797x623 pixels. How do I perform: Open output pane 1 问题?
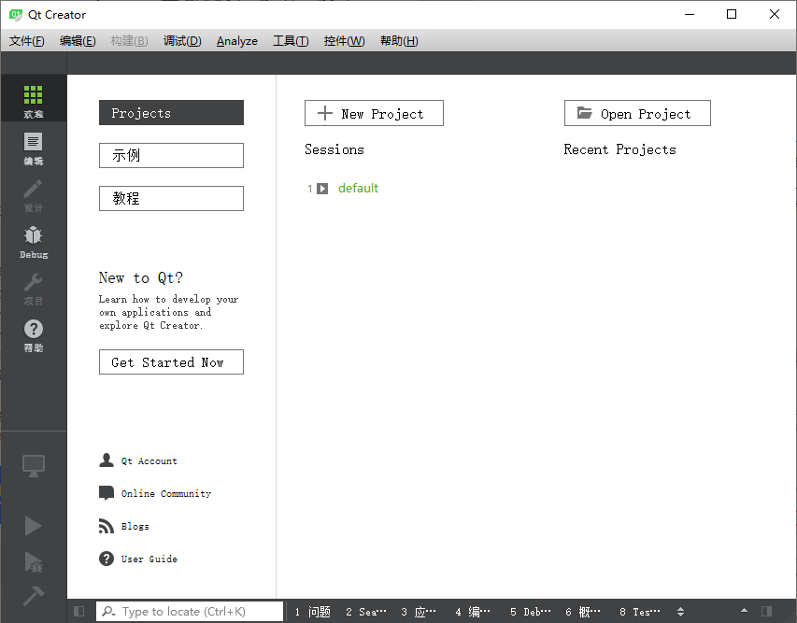313,611
